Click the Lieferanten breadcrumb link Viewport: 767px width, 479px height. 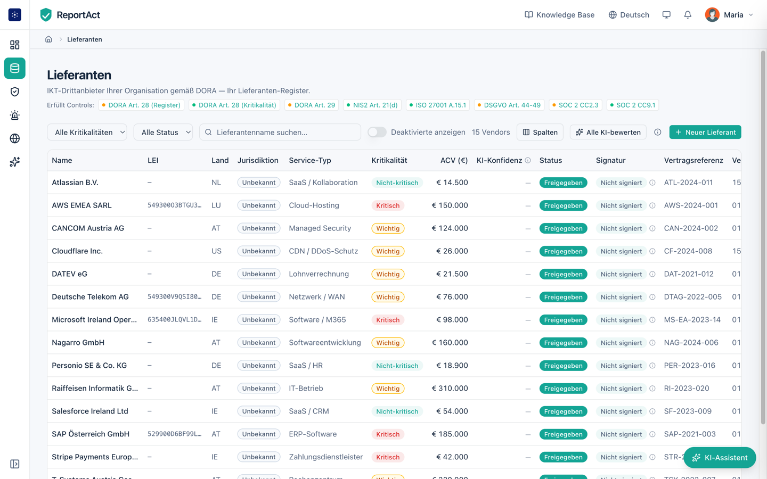point(85,39)
